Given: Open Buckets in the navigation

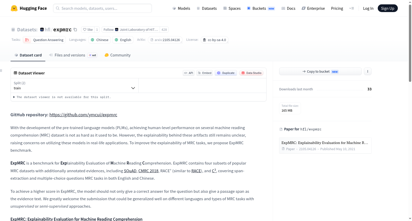Looking at the screenshot, I should (261, 8).
